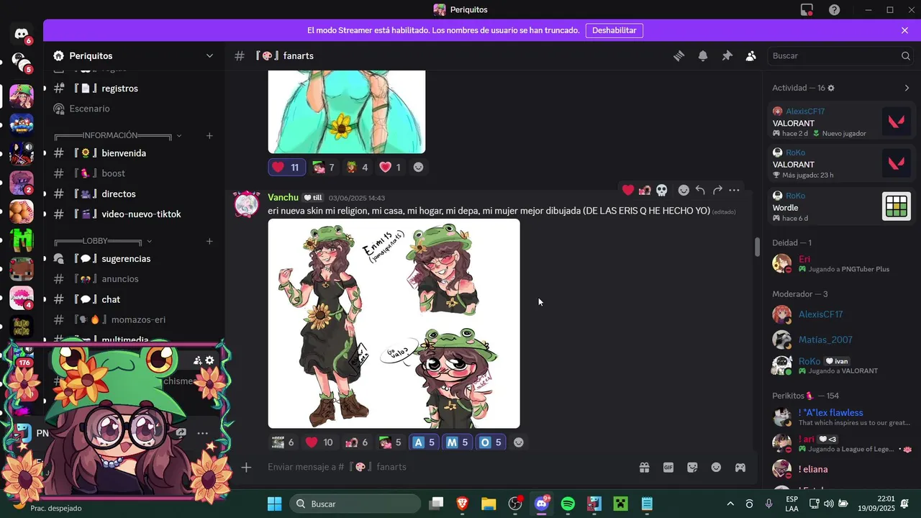The height and width of the screenshot is (518, 921).
Task: Open the GIF picker
Action: tap(668, 467)
